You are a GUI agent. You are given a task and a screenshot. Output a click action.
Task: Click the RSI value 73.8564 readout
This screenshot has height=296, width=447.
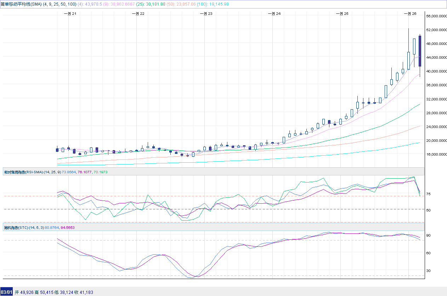pos(69,172)
